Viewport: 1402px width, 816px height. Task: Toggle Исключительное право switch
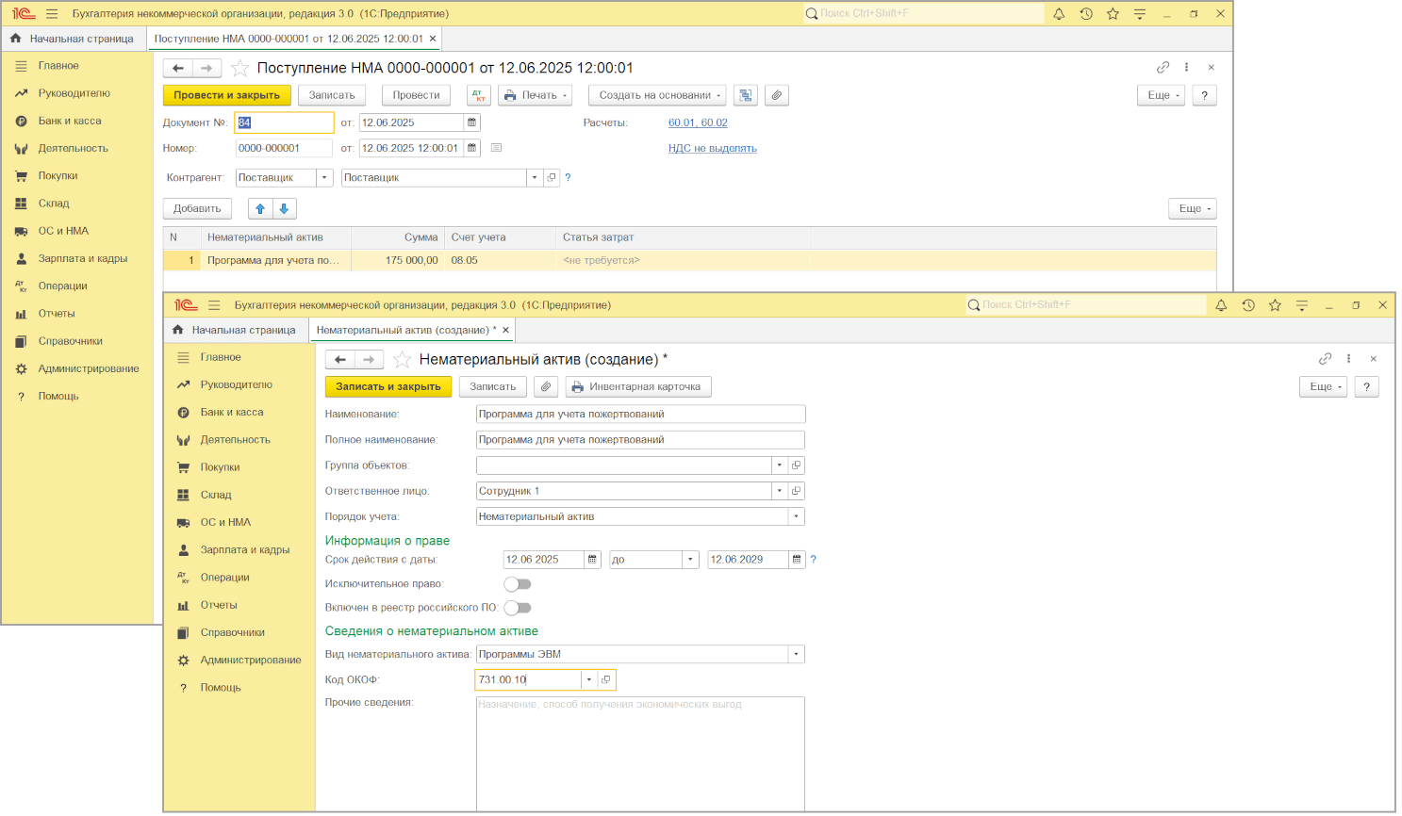pos(518,584)
